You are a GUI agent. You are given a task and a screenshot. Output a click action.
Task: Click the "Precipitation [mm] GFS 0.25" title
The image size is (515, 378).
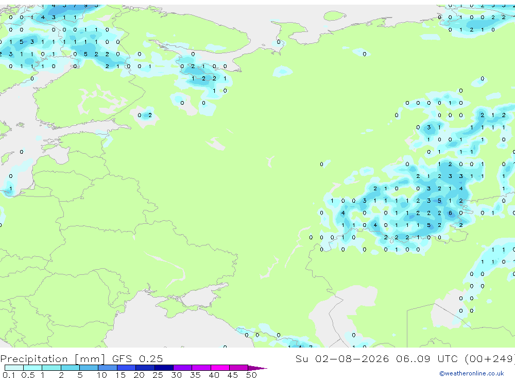point(81,358)
